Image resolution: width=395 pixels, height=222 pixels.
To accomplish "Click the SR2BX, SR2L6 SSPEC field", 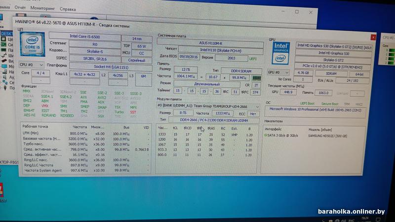I will [95, 58].
